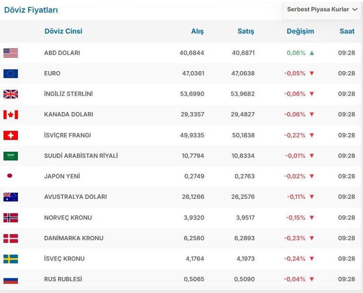Select the riyal sell value 10,8334

pyautogui.click(x=243, y=155)
